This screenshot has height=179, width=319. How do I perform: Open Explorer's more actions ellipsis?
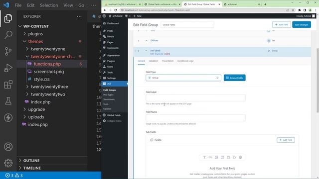point(79,16)
